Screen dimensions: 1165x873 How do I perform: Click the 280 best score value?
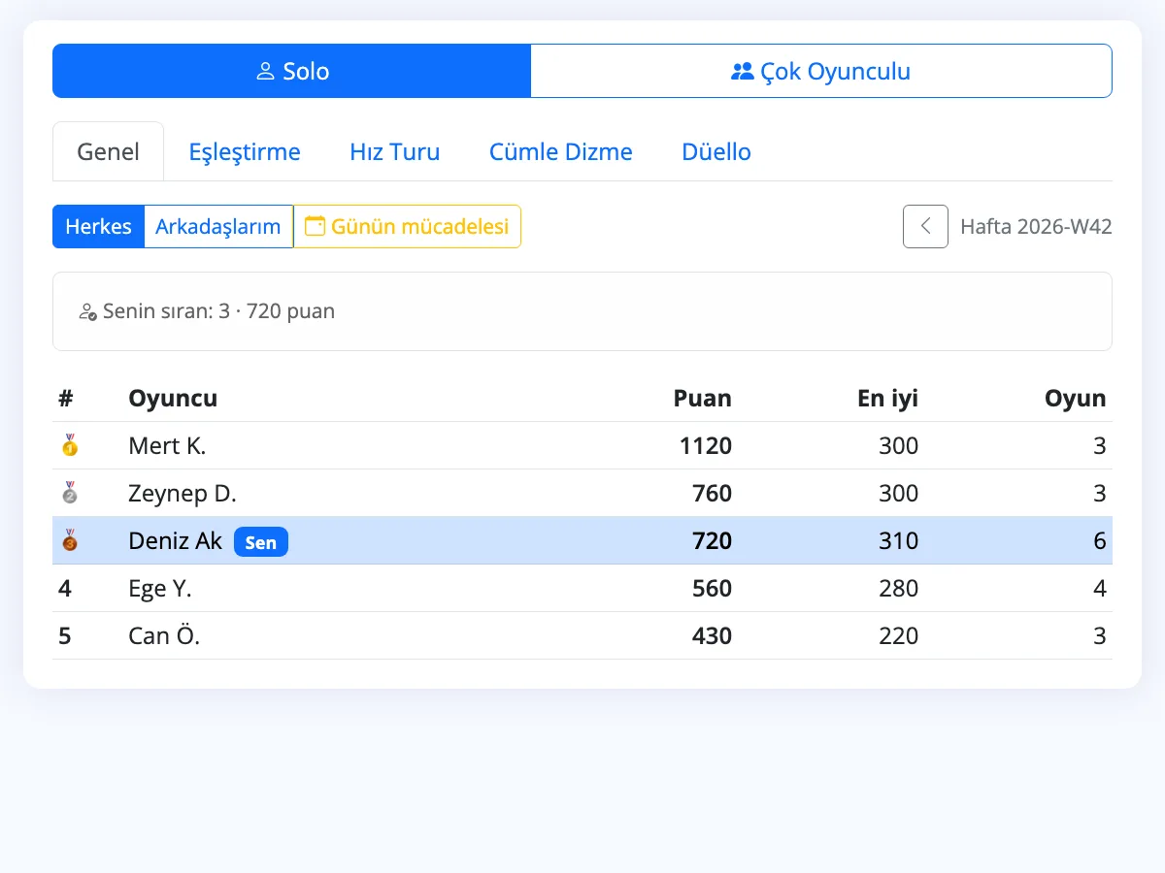coord(898,588)
